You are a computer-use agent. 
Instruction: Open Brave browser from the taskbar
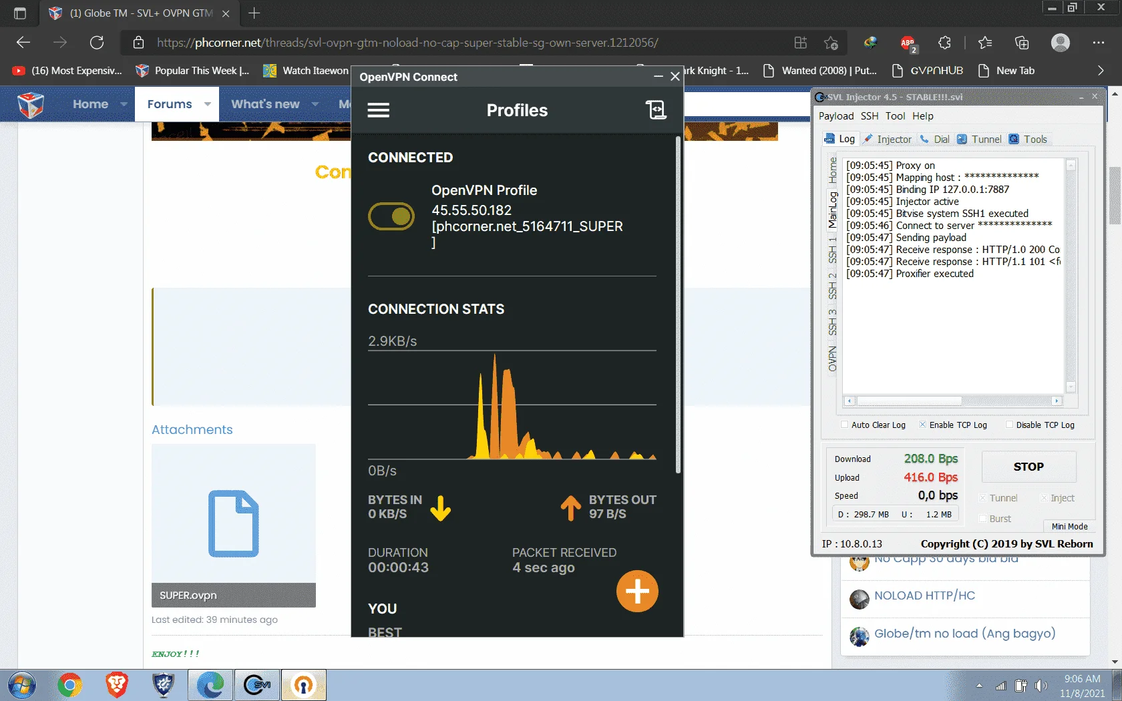(117, 686)
